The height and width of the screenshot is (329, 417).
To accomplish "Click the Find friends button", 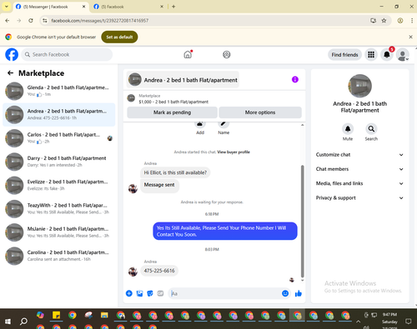I will pyautogui.click(x=344, y=55).
